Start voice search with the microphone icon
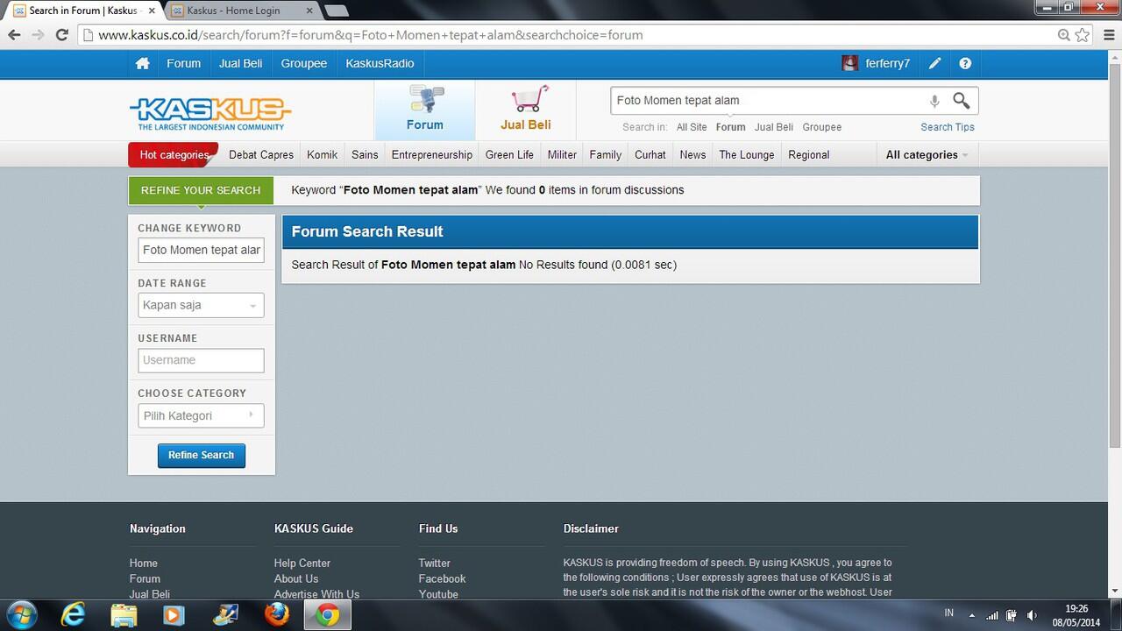The image size is (1122, 631). pos(934,101)
